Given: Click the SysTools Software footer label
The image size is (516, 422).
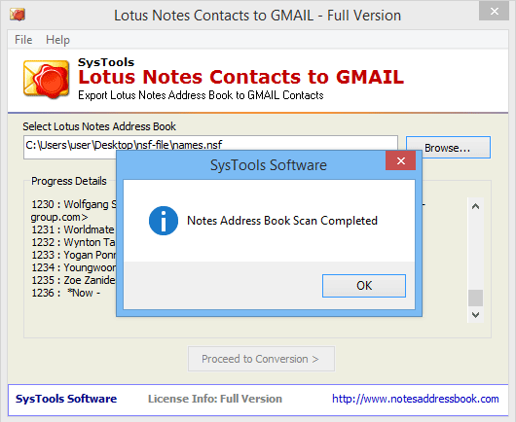Looking at the screenshot, I should (x=66, y=399).
